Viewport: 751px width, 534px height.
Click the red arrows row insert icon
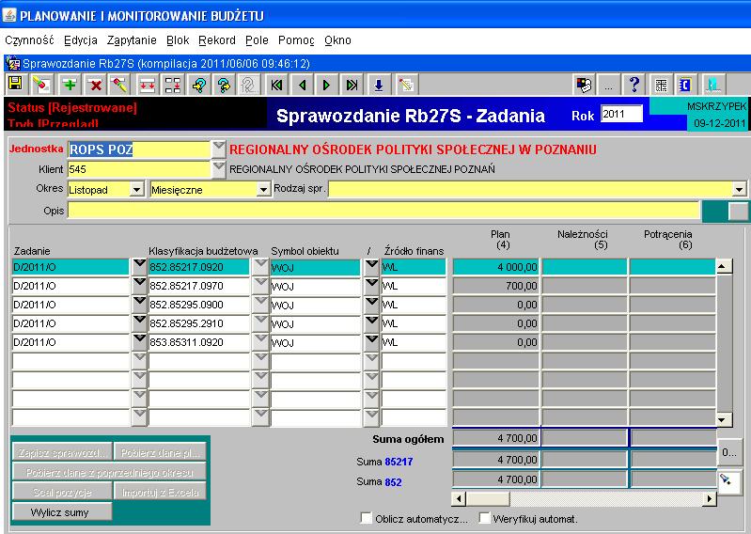coord(147,85)
